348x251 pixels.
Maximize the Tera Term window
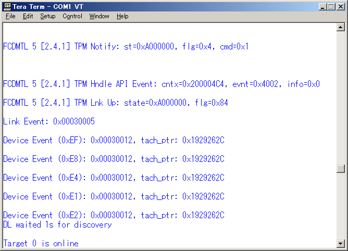(x=331, y=6)
